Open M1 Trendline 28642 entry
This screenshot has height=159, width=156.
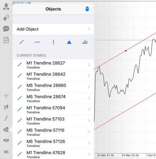pyautogui.click(x=53, y=76)
